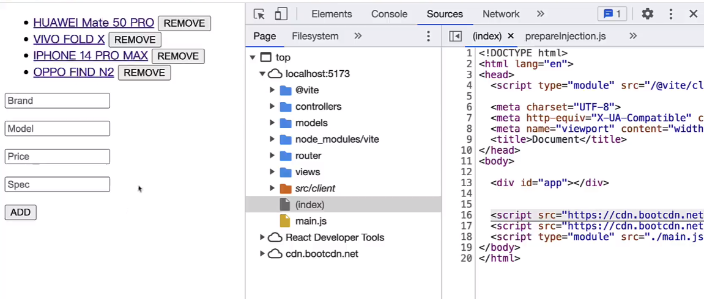Click the top frame window icon
Image resolution: width=704 pixels, height=299 pixels.
point(266,57)
